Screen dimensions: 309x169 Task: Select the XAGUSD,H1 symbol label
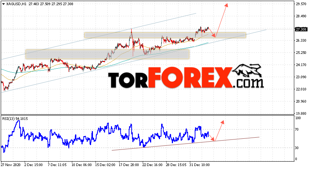tap(16, 4)
